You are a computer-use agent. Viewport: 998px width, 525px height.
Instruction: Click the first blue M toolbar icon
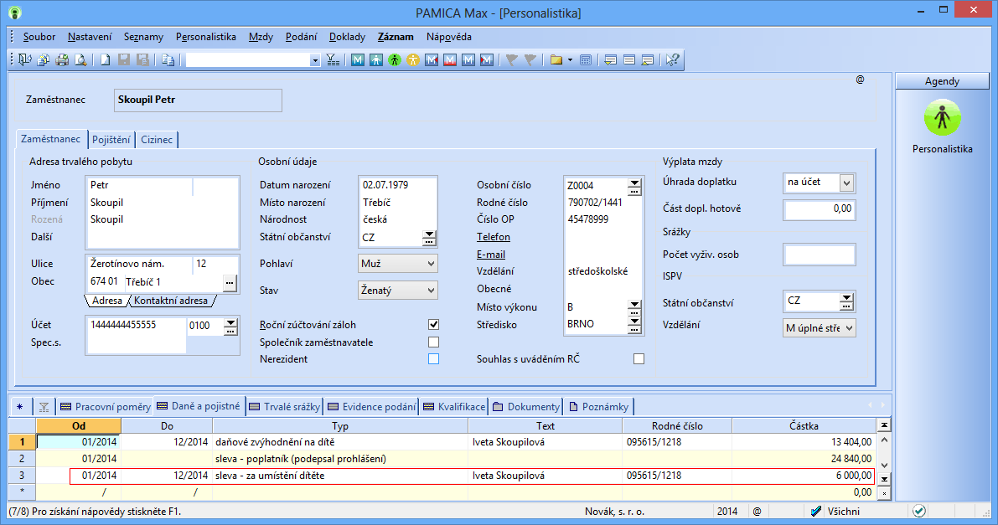coord(358,59)
